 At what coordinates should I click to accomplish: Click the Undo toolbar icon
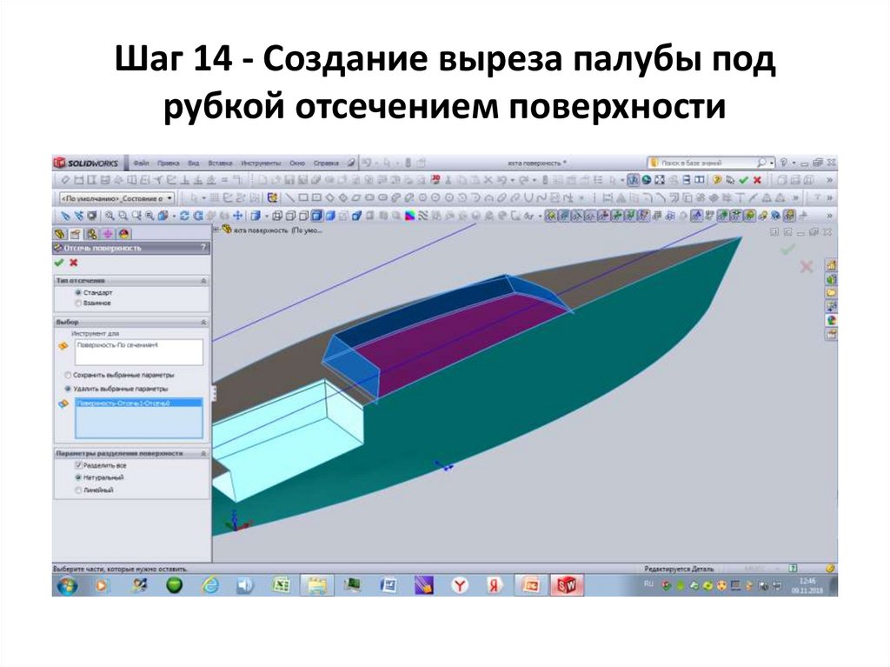click(501, 180)
